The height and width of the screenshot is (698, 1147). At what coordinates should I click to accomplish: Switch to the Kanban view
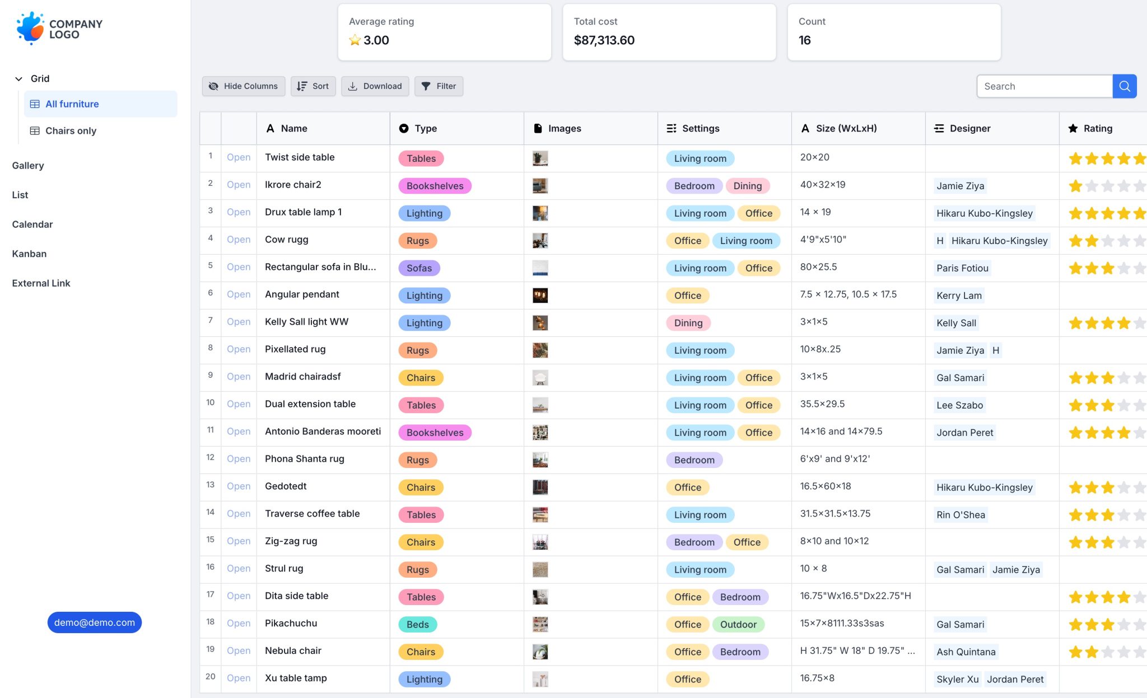point(29,254)
